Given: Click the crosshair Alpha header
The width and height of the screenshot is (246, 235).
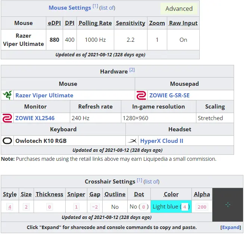Looking at the screenshot, I should tap(202, 194).
